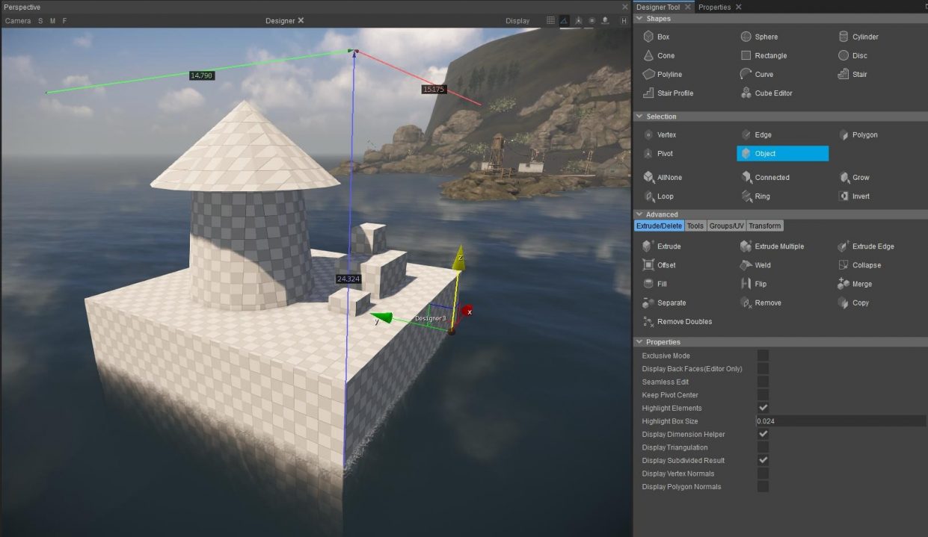Screen dimensions: 928x537
Task: Enable Display Vertex Normals checkbox
Action: [763, 473]
